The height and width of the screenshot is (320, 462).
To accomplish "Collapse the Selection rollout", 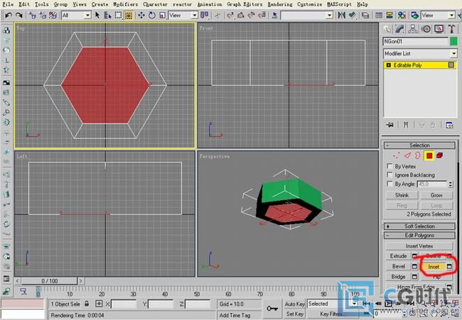I will click(x=419, y=145).
